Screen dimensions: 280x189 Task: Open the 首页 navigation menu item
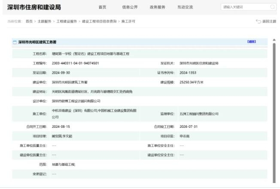click(102, 7)
